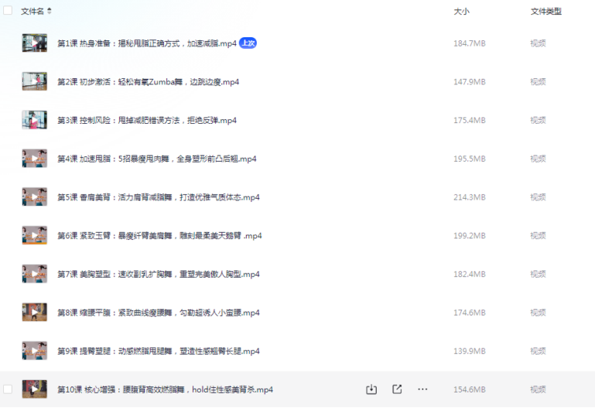
Task: Open file name 第9课 提臀塑腿.mp4
Action: pos(159,351)
